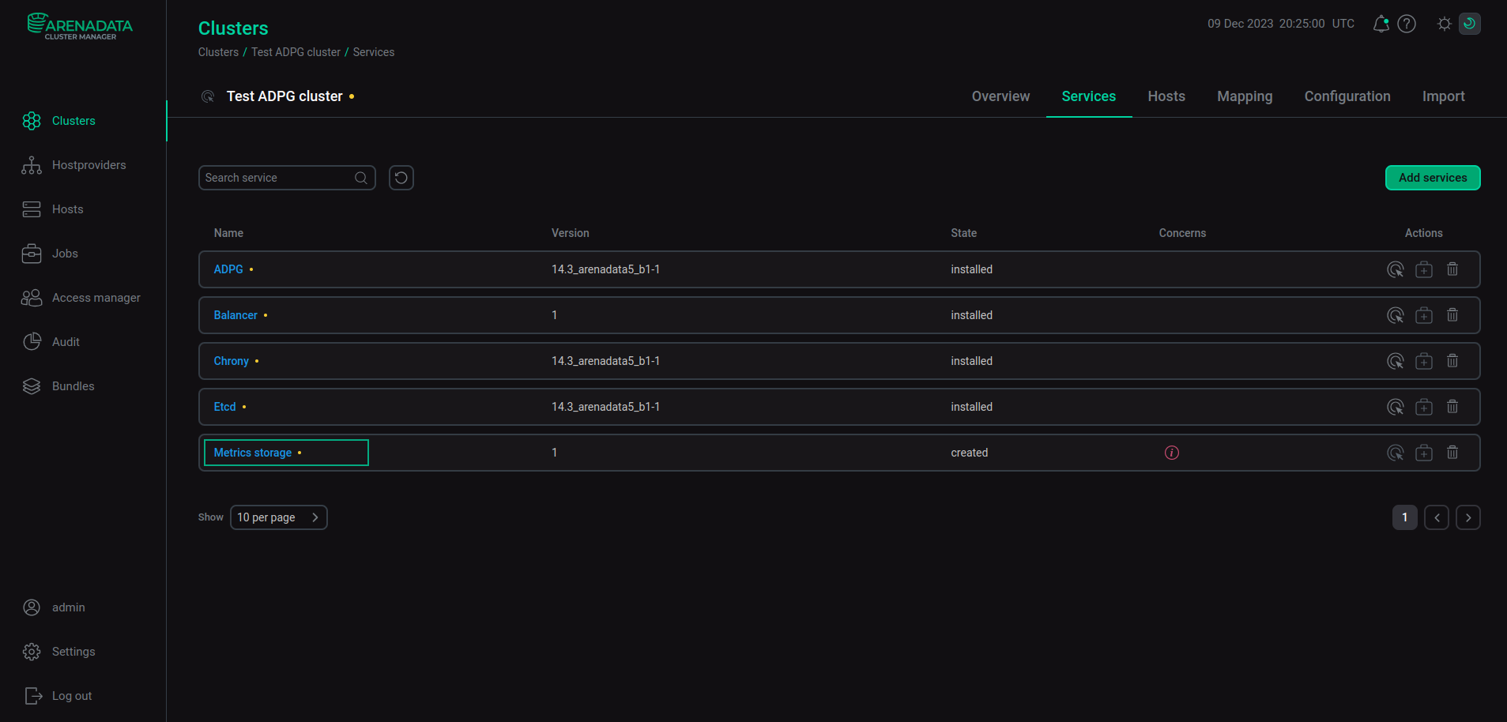
Task: Open the notifications bell
Action: (x=1381, y=24)
